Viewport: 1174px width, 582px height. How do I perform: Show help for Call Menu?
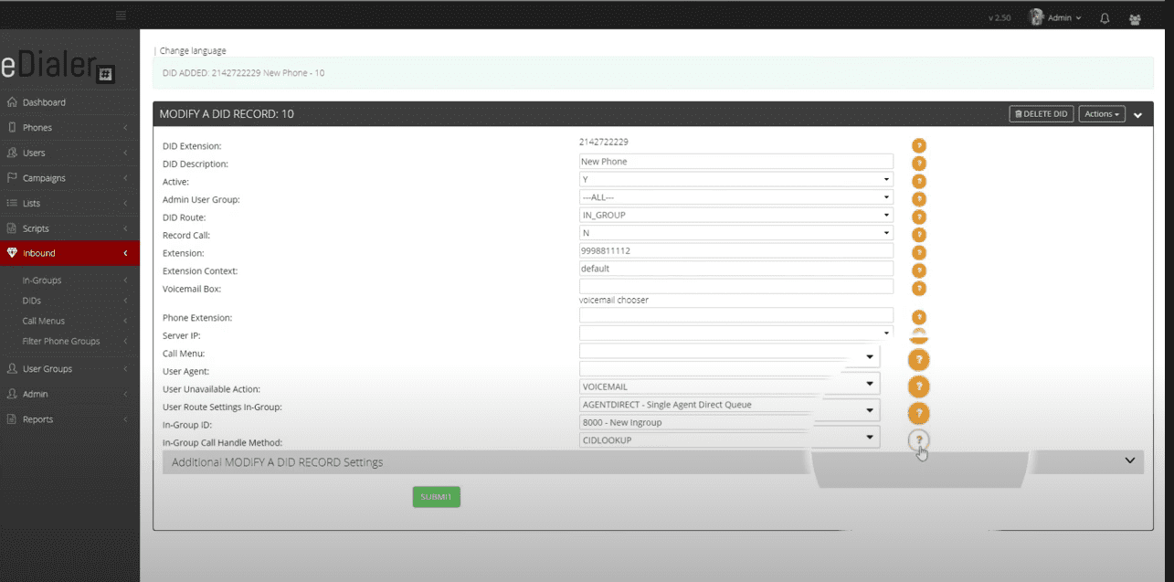coord(919,360)
